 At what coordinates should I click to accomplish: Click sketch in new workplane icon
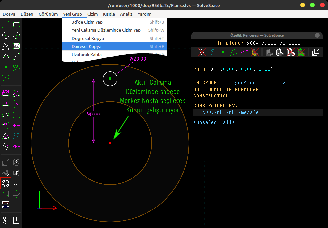pyautogui.click(x=6, y=194)
